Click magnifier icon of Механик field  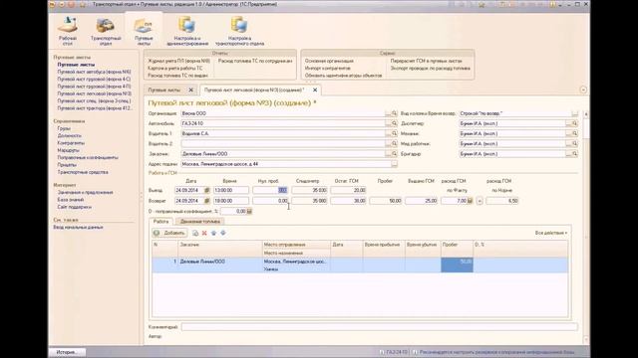574,133
